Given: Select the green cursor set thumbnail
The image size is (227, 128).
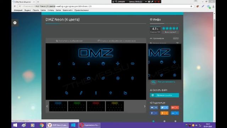Looking at the screenshot, I should click(x=77, y=106).
